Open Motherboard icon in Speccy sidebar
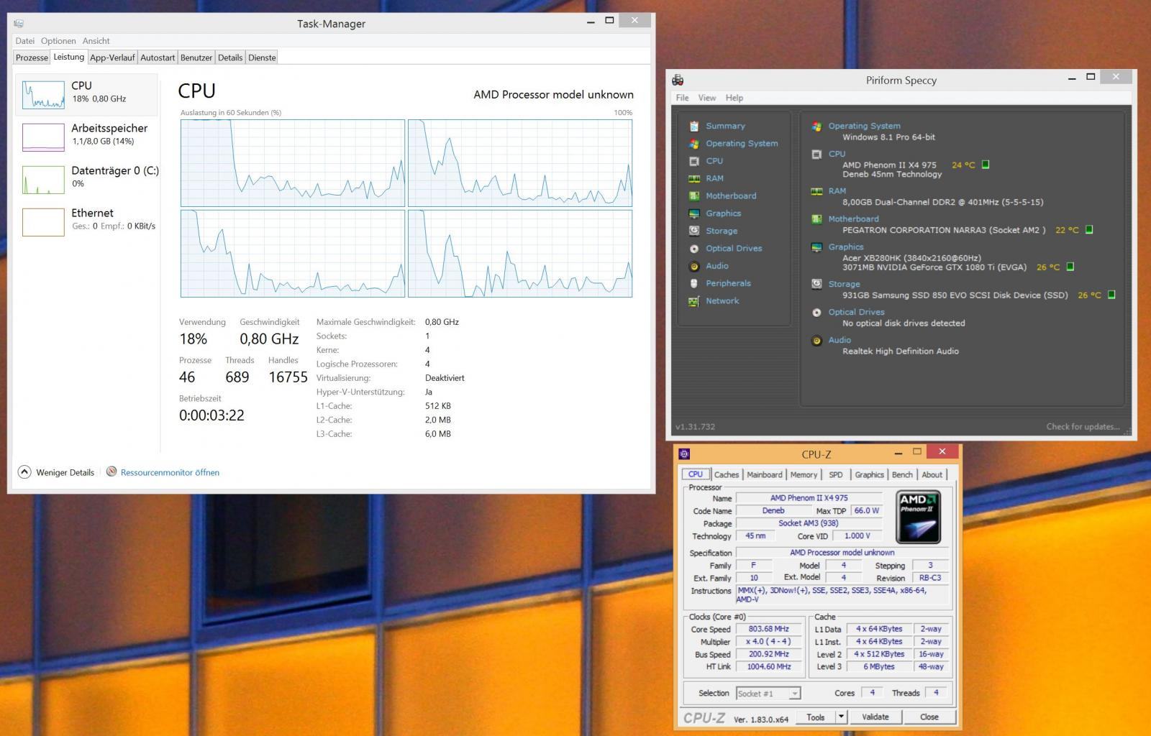 tap(694, 195)
